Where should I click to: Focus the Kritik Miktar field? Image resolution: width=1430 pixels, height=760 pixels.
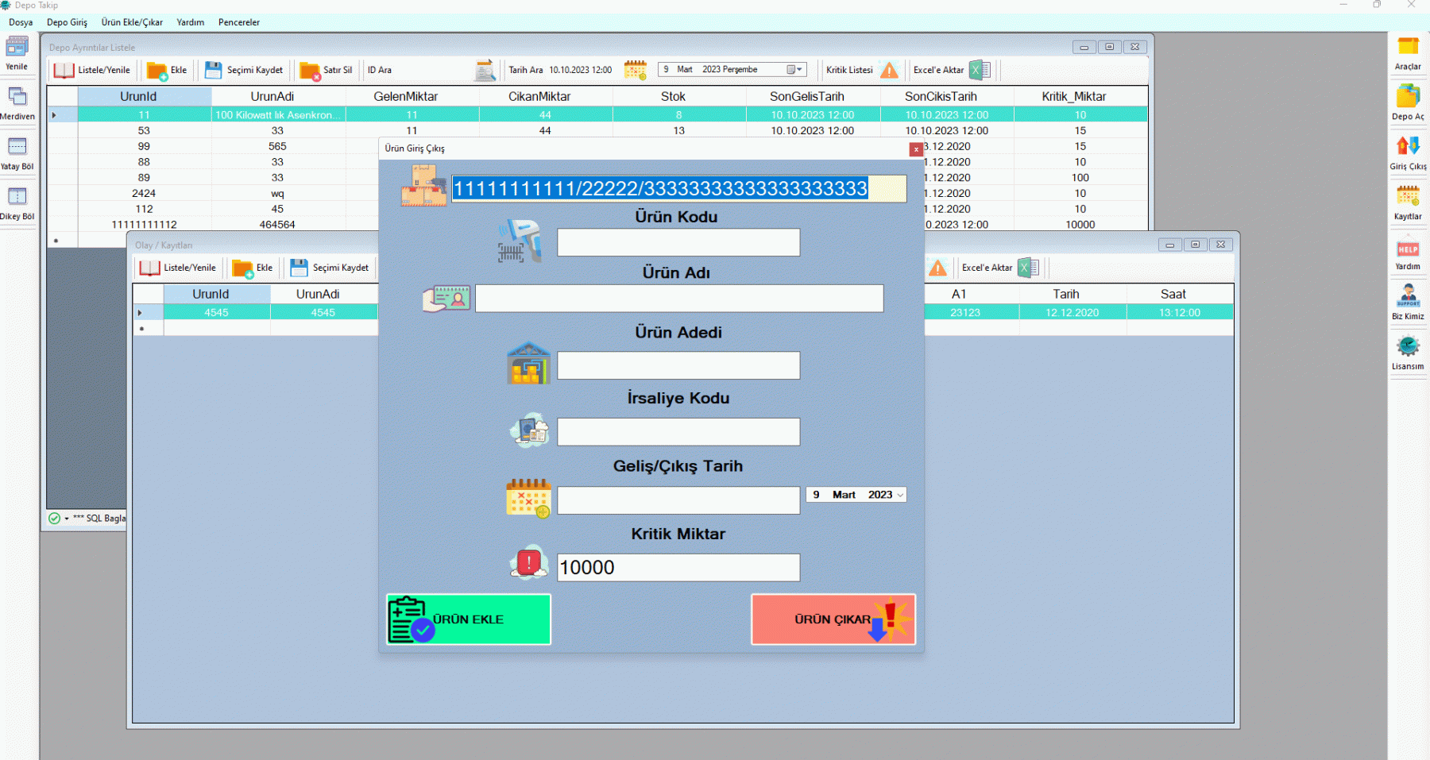coord(678,568)
